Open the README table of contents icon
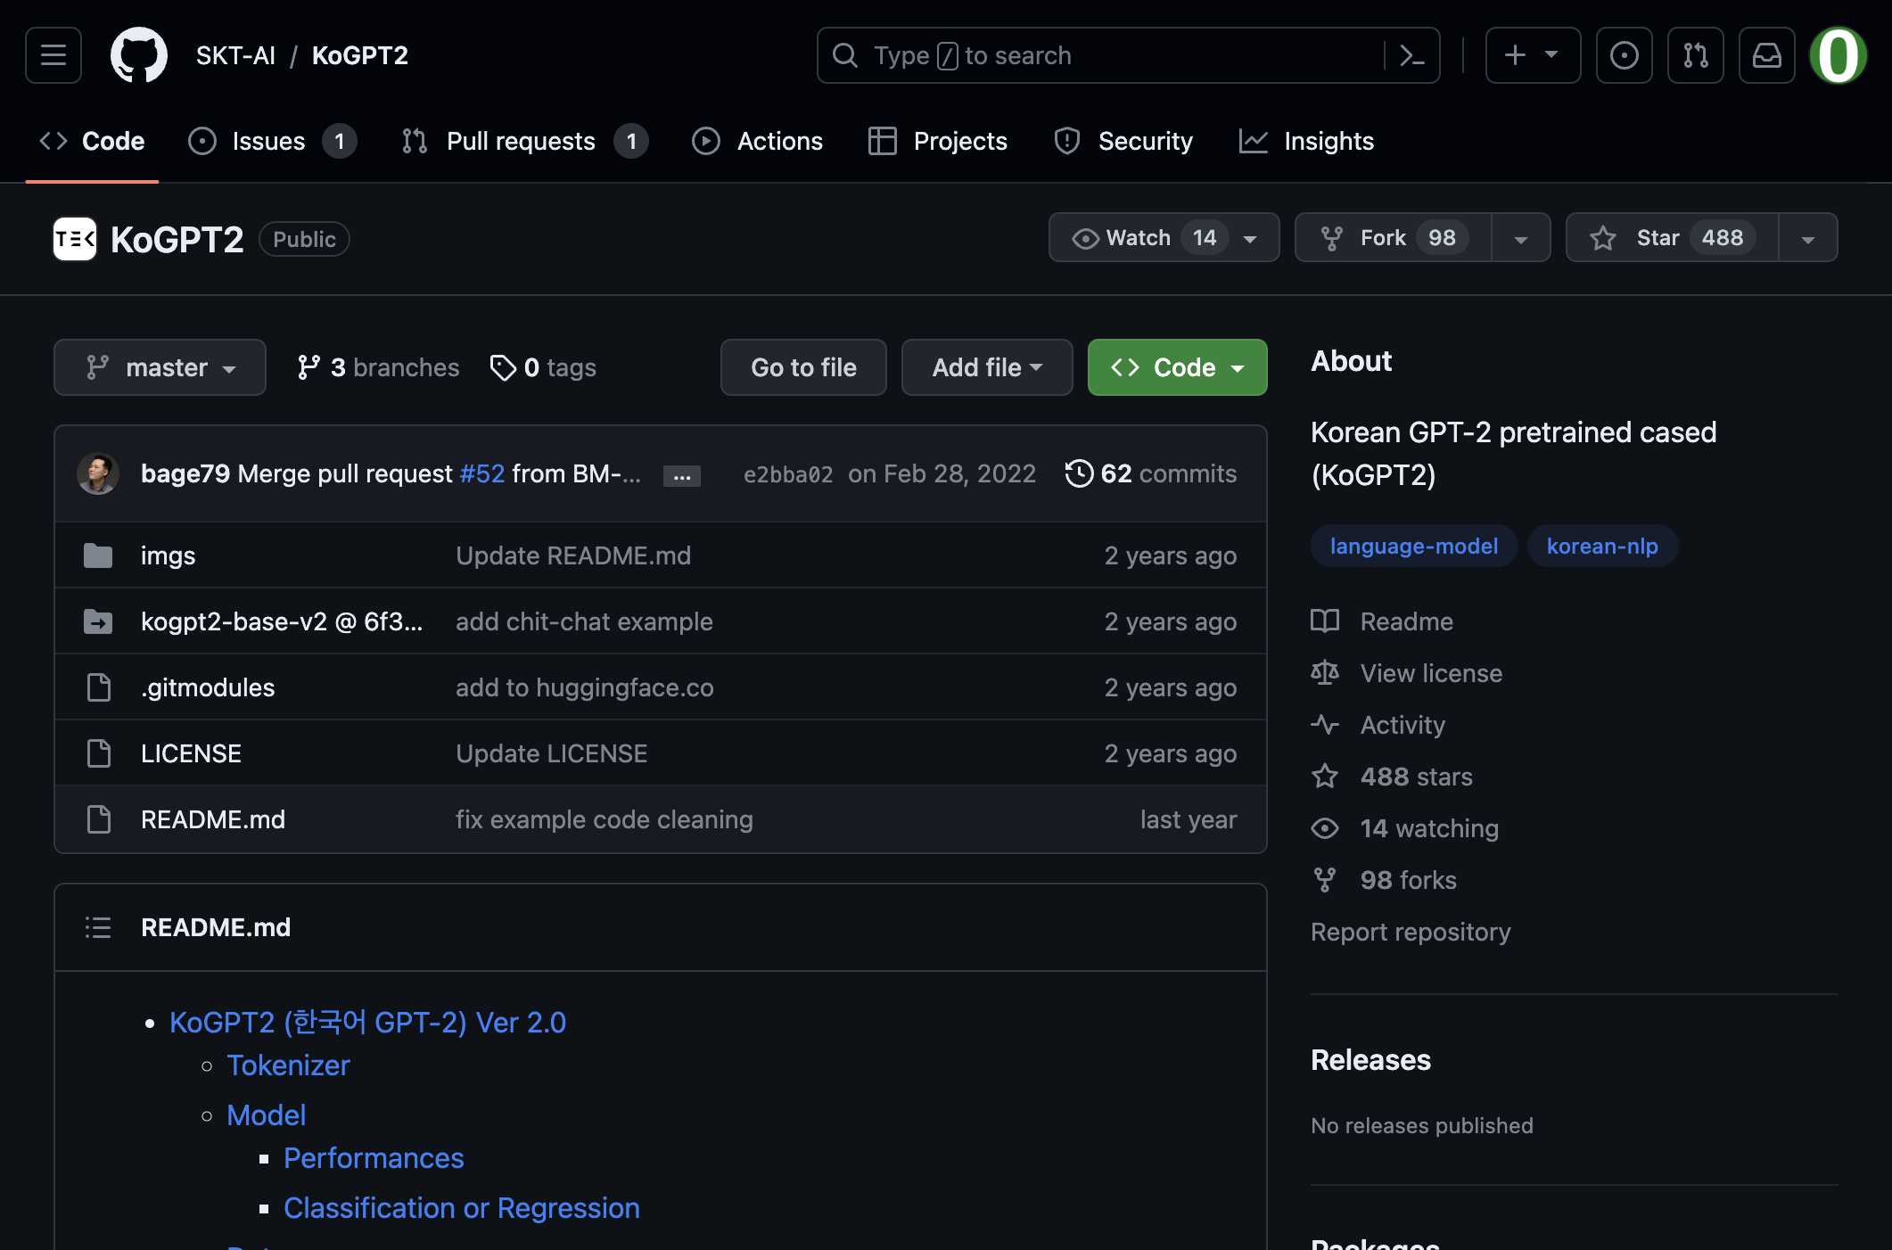This screenshot has height=1250, width=1892. point(98,927)
